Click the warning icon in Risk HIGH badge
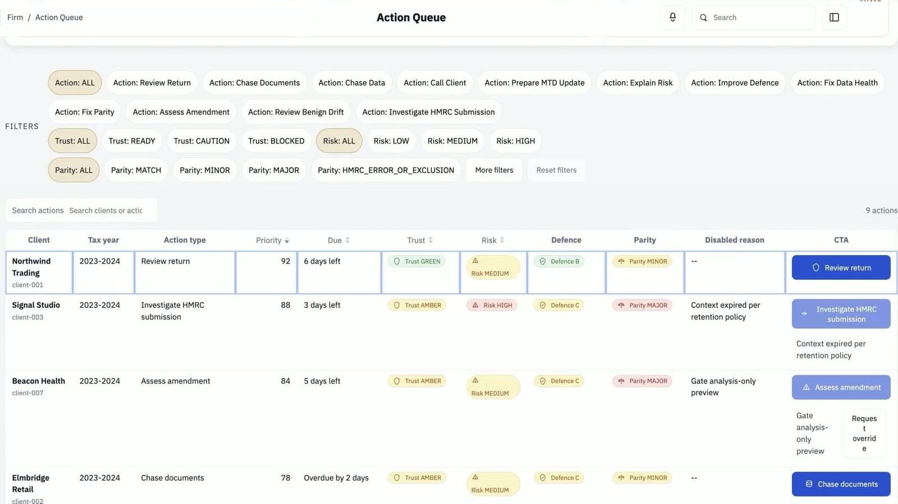 click(x=475, y=306)
